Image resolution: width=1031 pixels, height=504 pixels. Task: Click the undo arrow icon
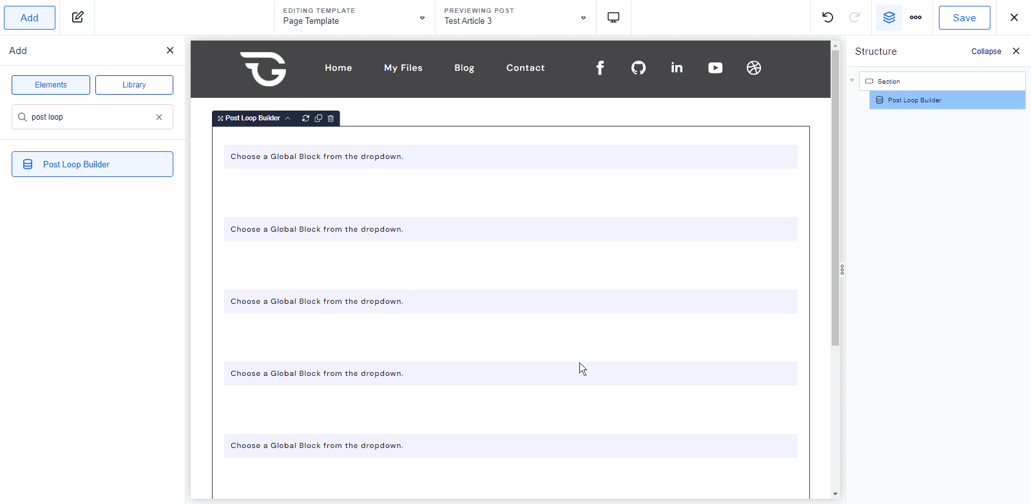(x=827, y=17)
